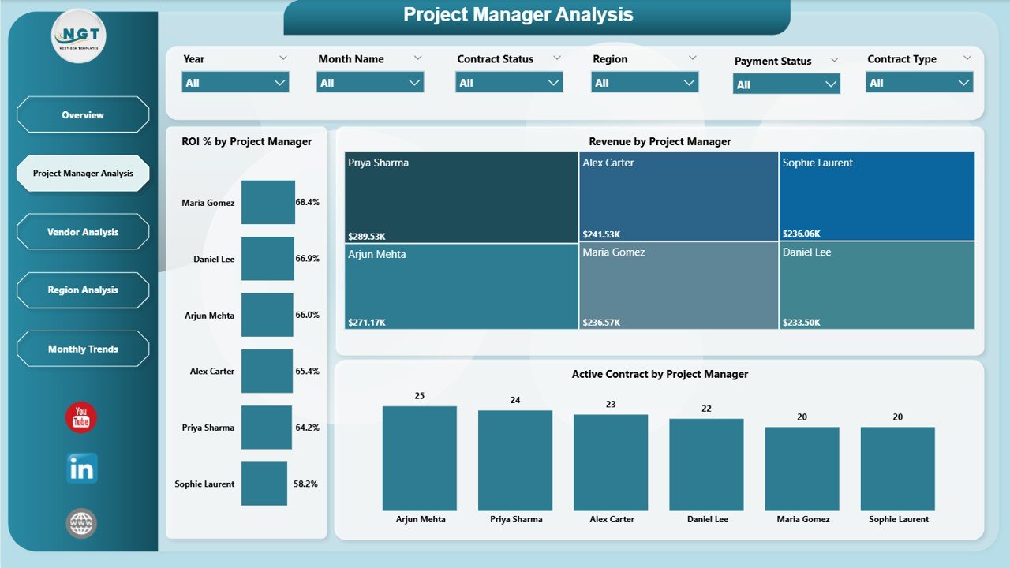Switch to the Monthly Trends page
1010x568 pixels.
coord(82,348)
